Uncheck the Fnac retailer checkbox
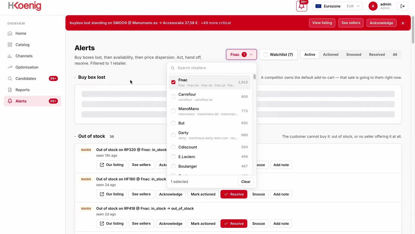Viewport: 415px width, 234px height. [x=173, y=82]
